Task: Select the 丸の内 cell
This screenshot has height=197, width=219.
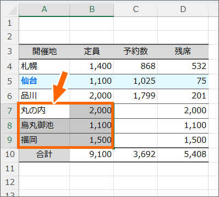Action: pyautogui.click(x=44, y=111)
